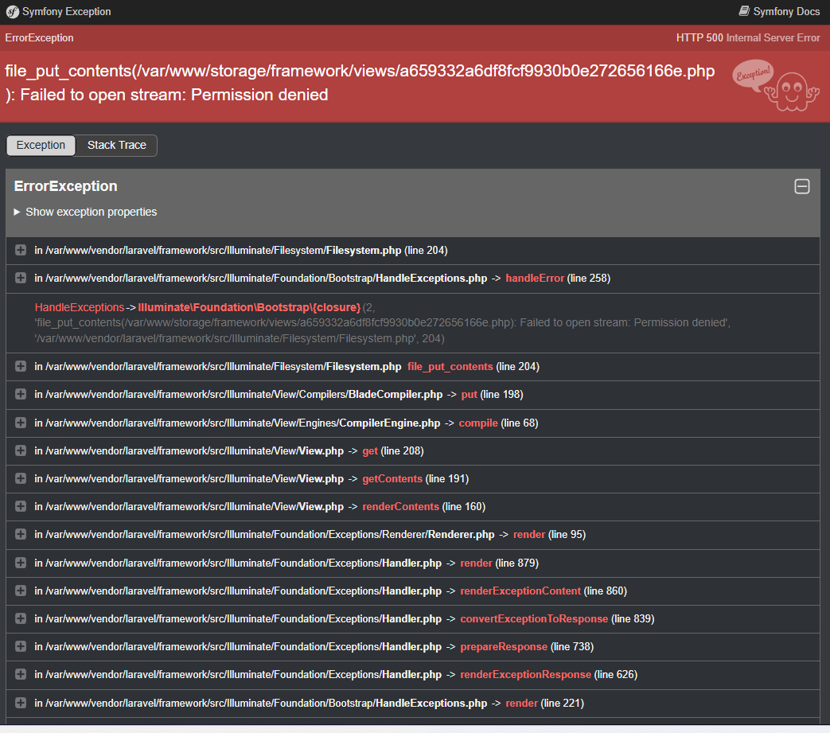Expand the CompilerEngine.php compile trace

(x=21, y=423)
